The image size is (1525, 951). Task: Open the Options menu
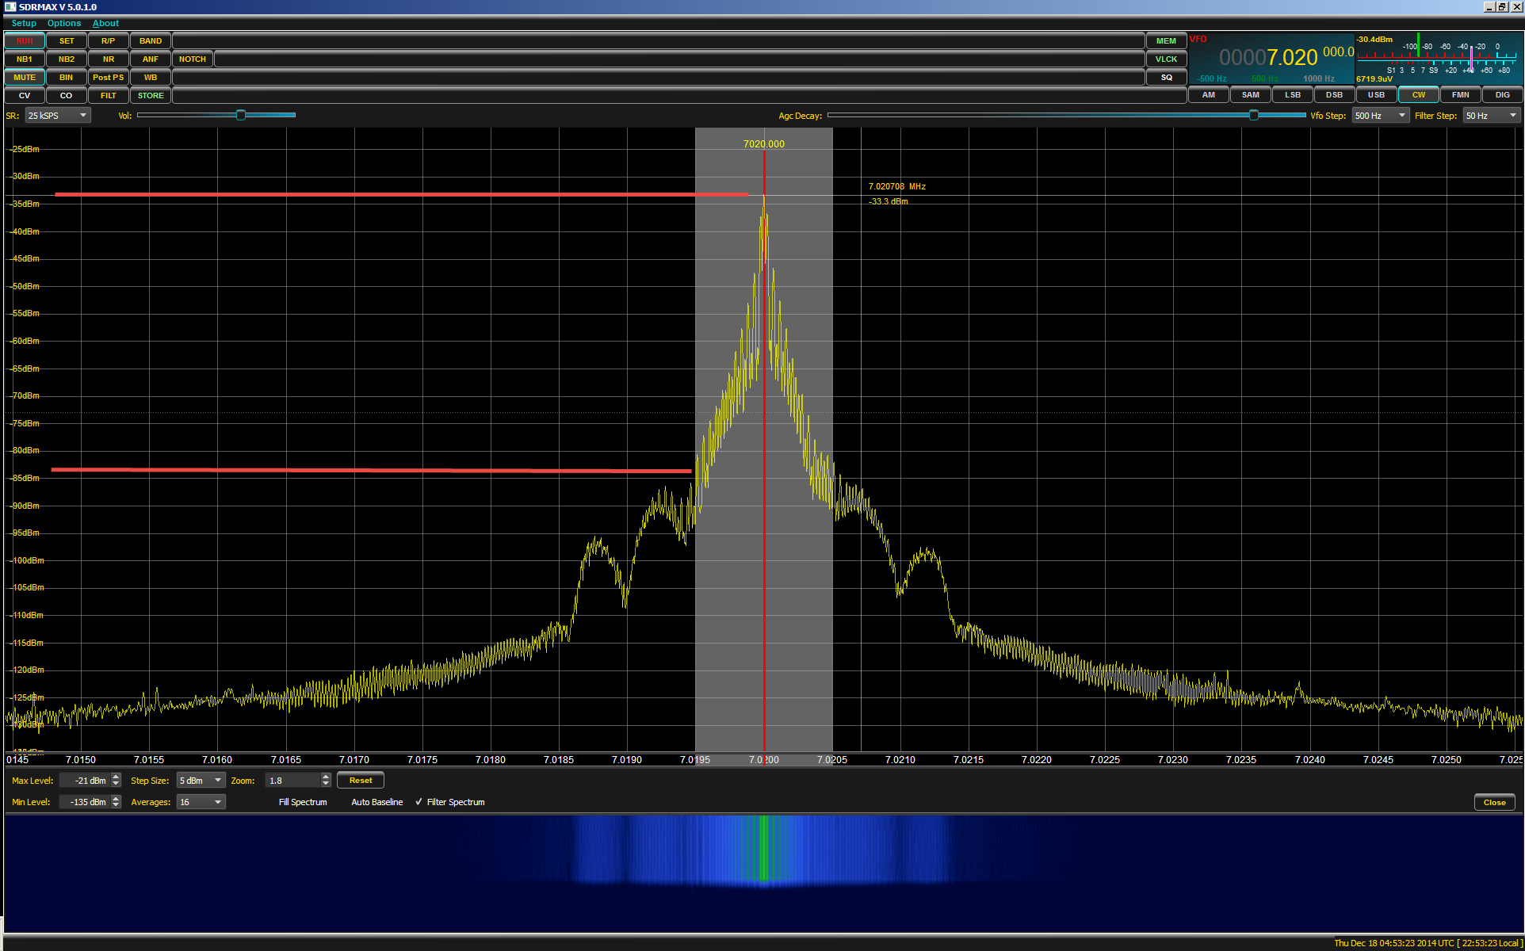pyautogui.click(x=64, y=23)
